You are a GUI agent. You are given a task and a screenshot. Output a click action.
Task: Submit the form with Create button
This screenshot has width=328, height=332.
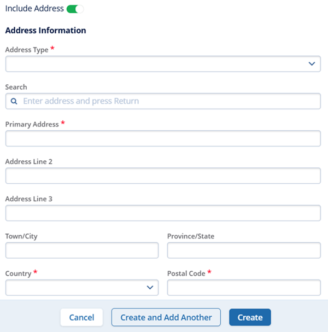click(x=250, y=317)
